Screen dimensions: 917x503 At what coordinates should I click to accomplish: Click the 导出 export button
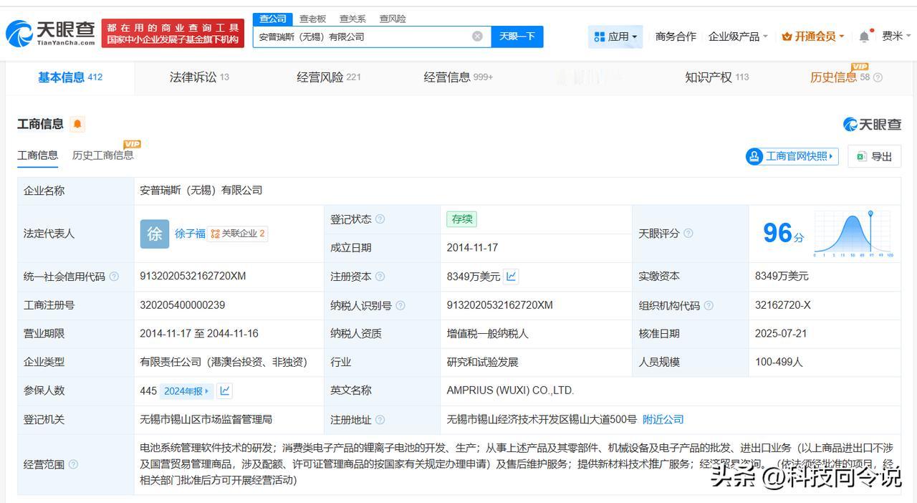(x=874, y=156)
